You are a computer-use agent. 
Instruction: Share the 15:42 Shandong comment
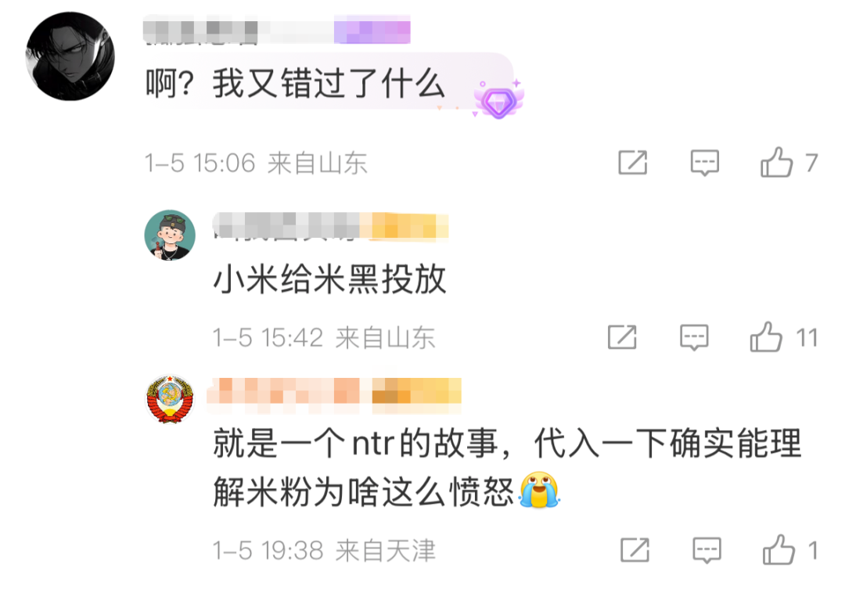[x=622, y=337]
